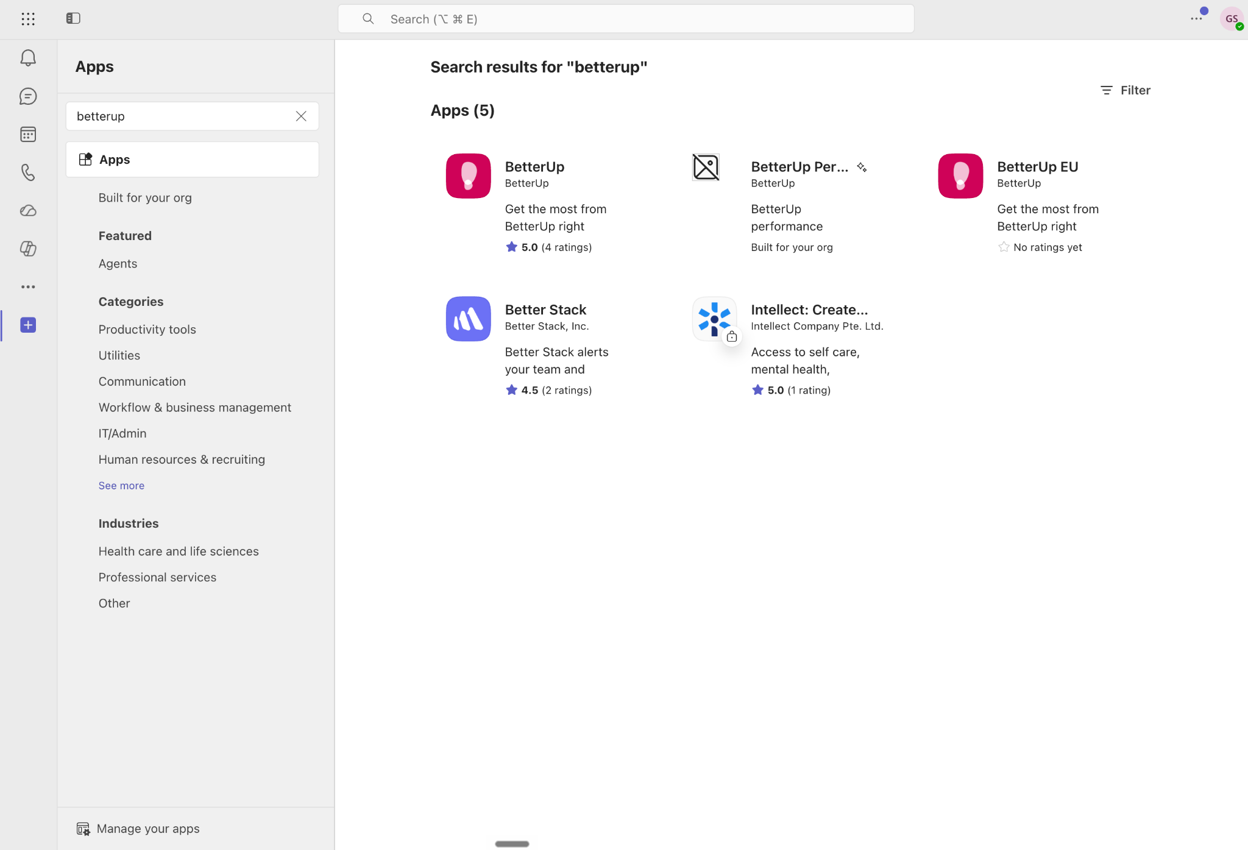This screenshot has width=1248, height=850.
Task: Open the Copilot icon in left rail
Action: [28, 249]
